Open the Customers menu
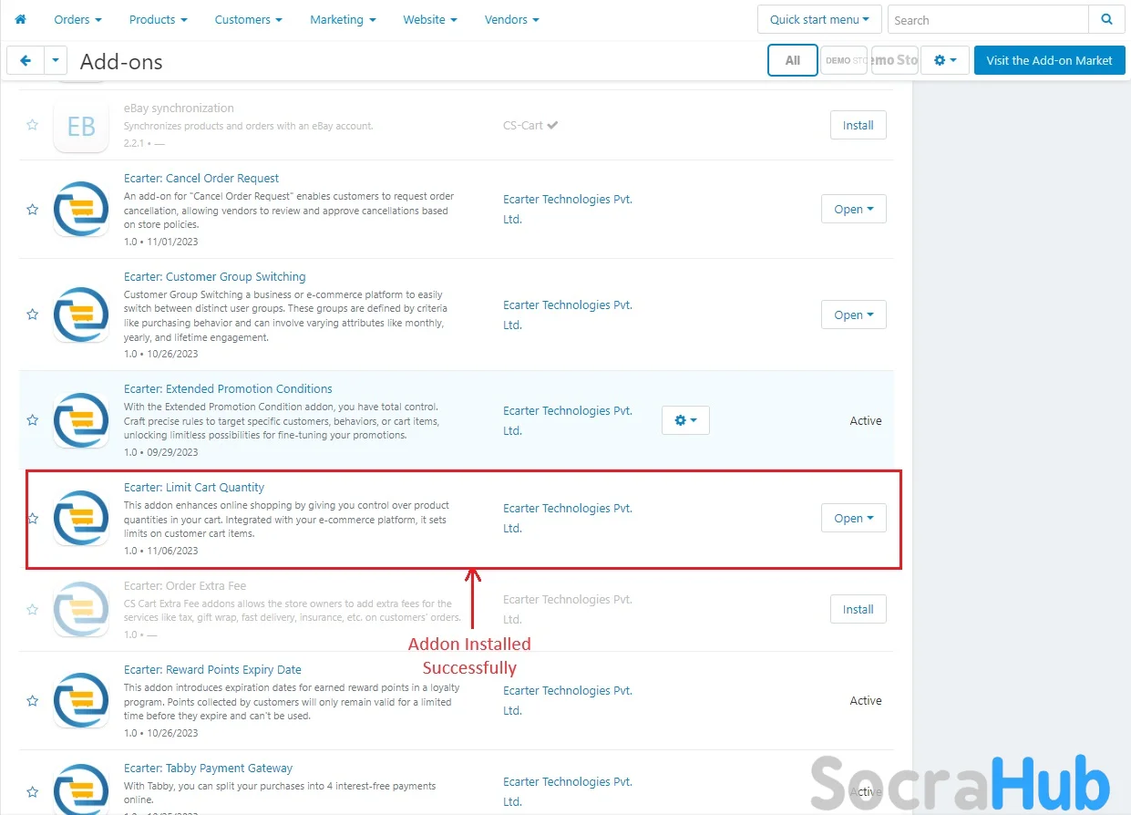The image size is (1131, 815). point(248,19)
